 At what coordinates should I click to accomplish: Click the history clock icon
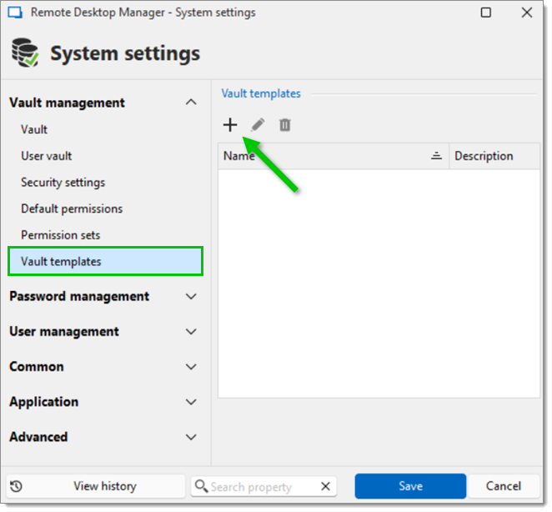point(17,486)
